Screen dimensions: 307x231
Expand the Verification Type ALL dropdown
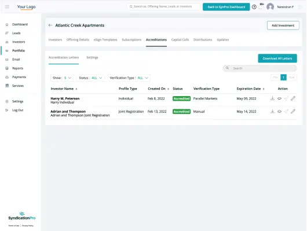129,78
